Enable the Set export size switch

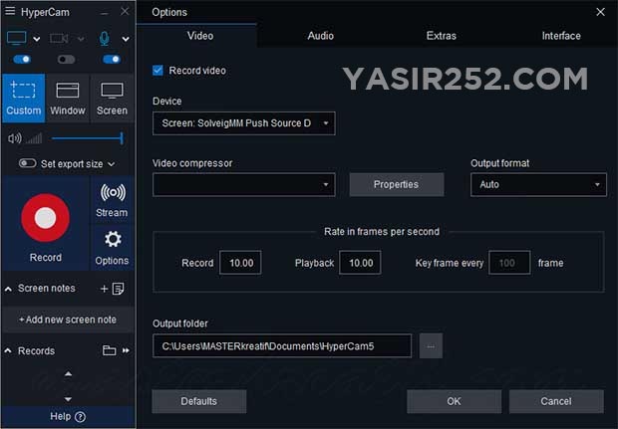point(27,163)
